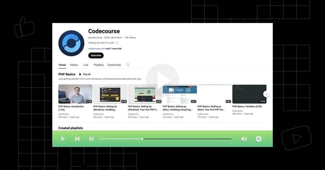The height and width of the screenshot is (170, 325).
Task: Click the 'Created playlists' heading
Action: [x=71, y=128]
